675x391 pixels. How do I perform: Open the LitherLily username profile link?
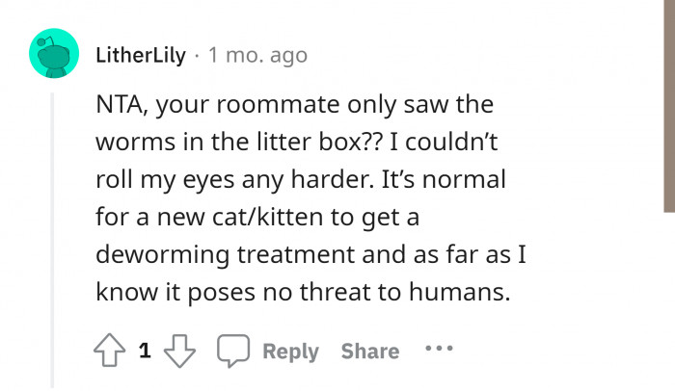tap(141, 55)
